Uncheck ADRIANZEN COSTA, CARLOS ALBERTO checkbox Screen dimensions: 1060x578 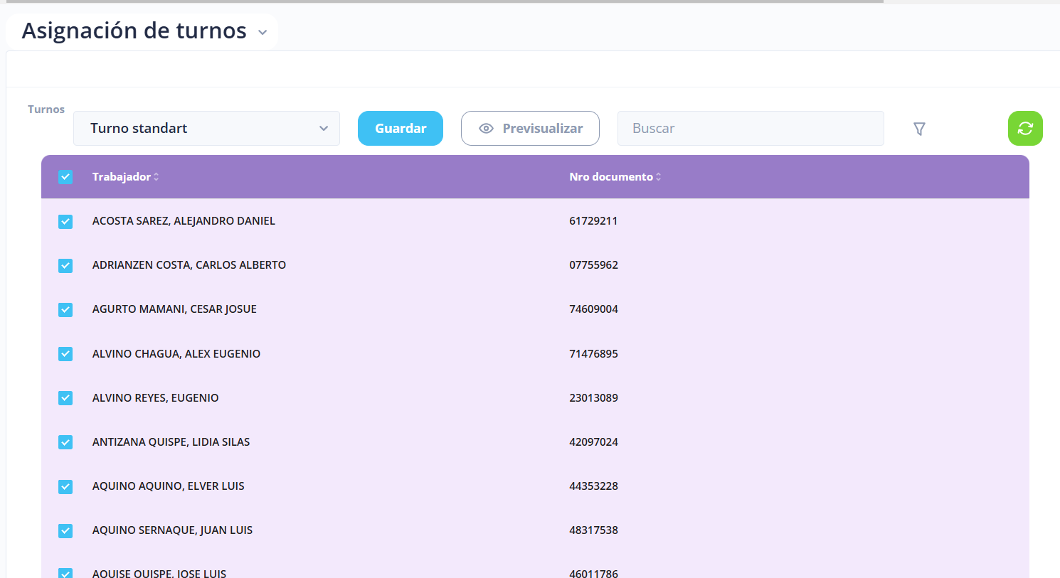point(65,266)
